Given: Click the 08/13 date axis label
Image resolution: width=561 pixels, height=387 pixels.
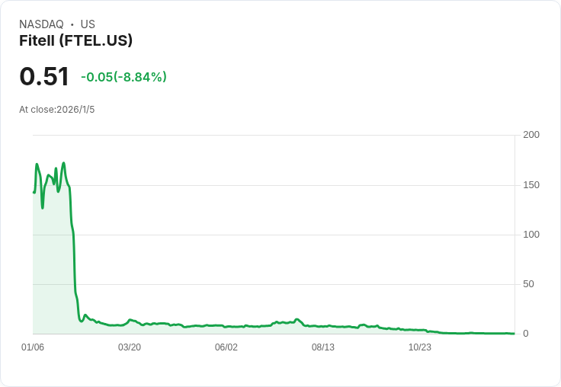Looking at the screenshot, I should point(323,347).
